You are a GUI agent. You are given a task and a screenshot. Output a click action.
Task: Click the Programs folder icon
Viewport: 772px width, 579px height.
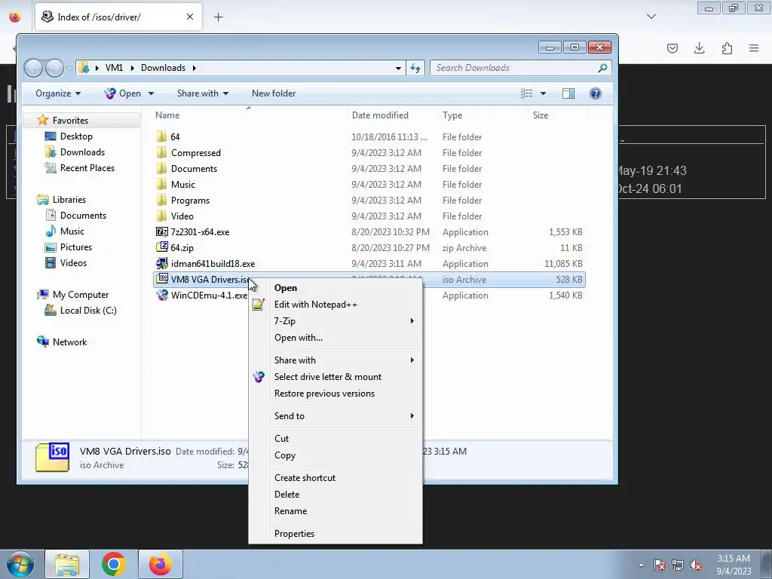[x=161, y=201]
